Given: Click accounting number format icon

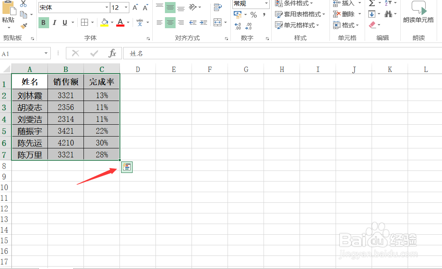Looking at the screenshot, I should click(238, 14).
